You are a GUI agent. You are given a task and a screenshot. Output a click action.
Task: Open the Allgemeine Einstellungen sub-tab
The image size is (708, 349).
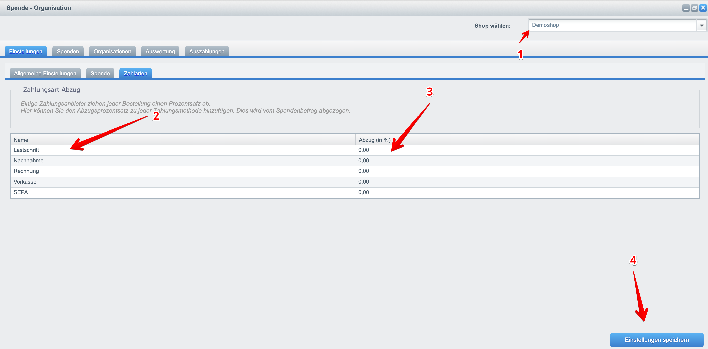pos(45,73)
